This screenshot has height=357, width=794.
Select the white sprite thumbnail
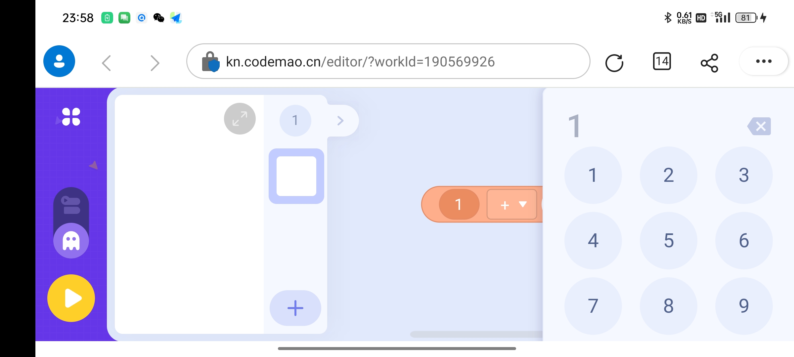(296, 176)
